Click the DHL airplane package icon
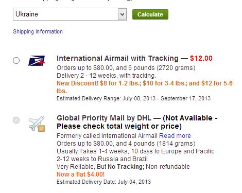The width and height of the screenshot is (242, 193). click(37, 124)
